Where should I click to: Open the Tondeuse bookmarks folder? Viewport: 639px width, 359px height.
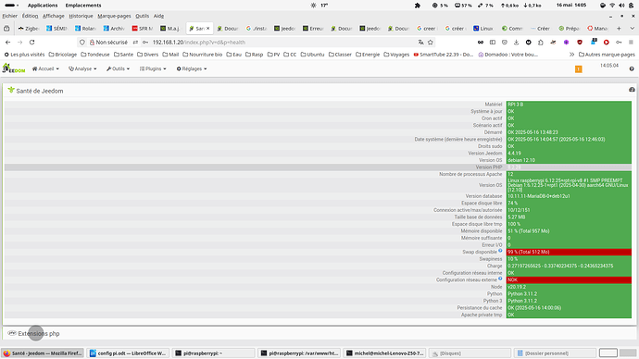click(x=95, y=55)
